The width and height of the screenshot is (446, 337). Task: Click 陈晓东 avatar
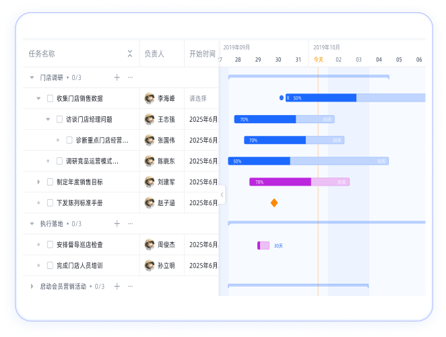[150, 161]
